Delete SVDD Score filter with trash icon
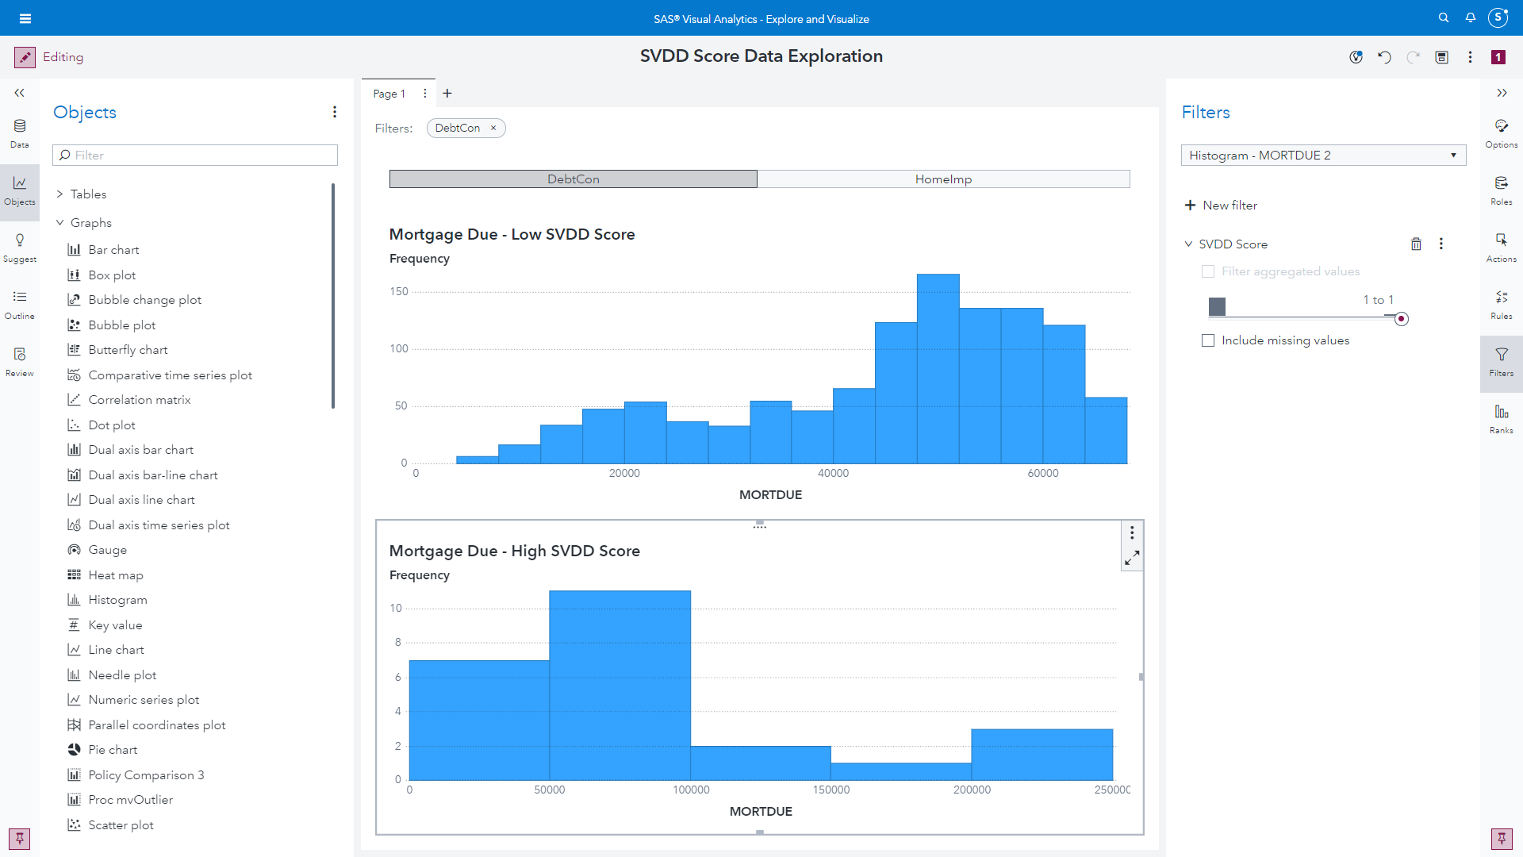Screen dimensions: 1523x857 [x=1416, y=244]
